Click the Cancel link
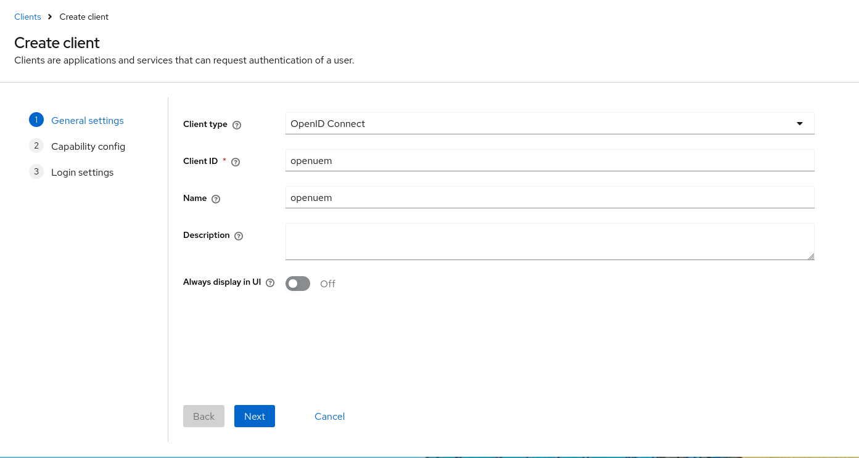The image size is (859, 458). coord(329,416)
